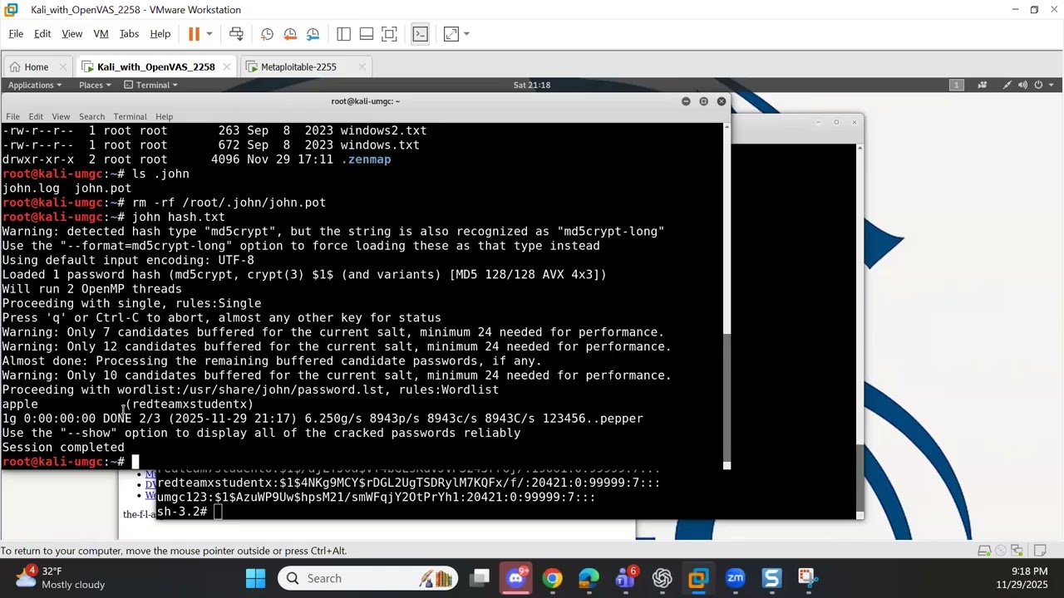Click the Send Ctrl+Alt+Del icon in the toolbar
The image size is (1064, 598).
[x=236, y=34]
